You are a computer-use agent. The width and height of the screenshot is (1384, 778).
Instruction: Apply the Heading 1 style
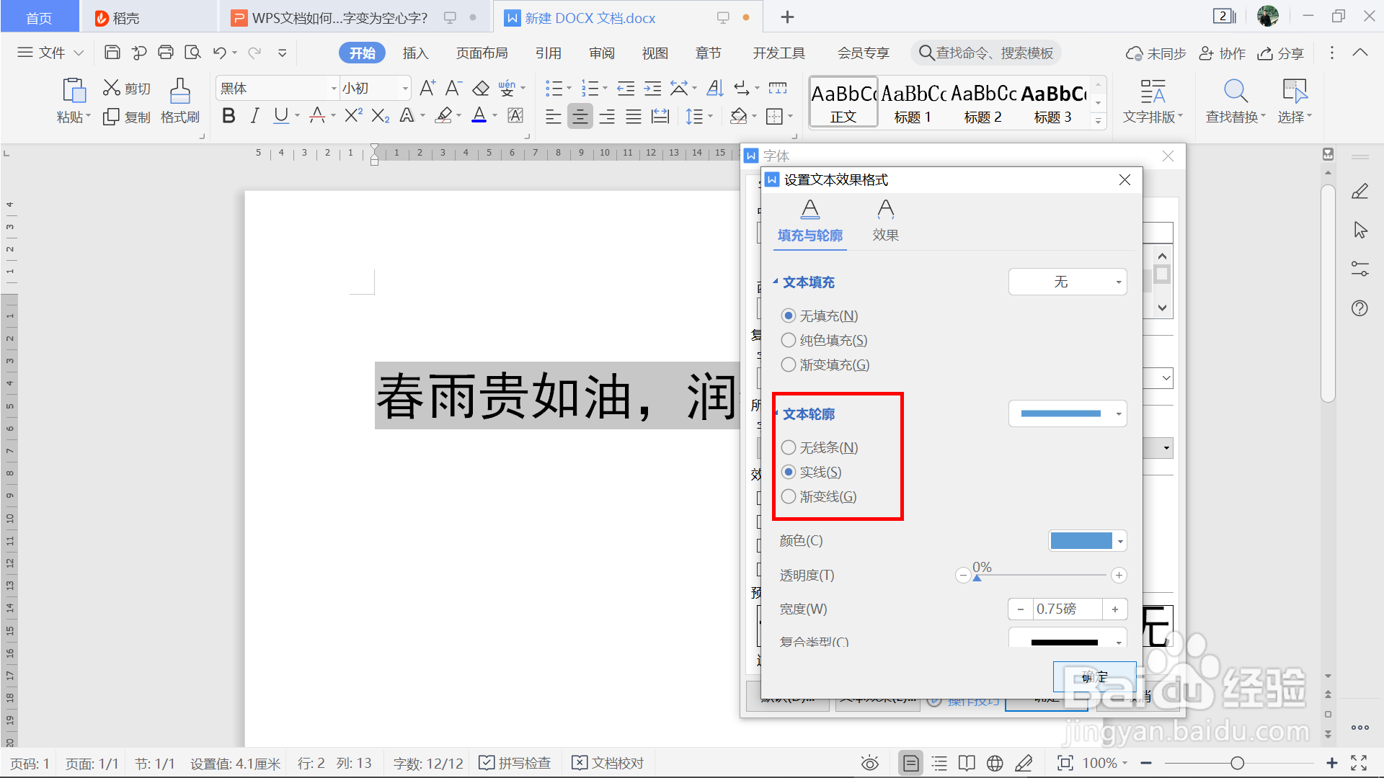tap(913, 103)
